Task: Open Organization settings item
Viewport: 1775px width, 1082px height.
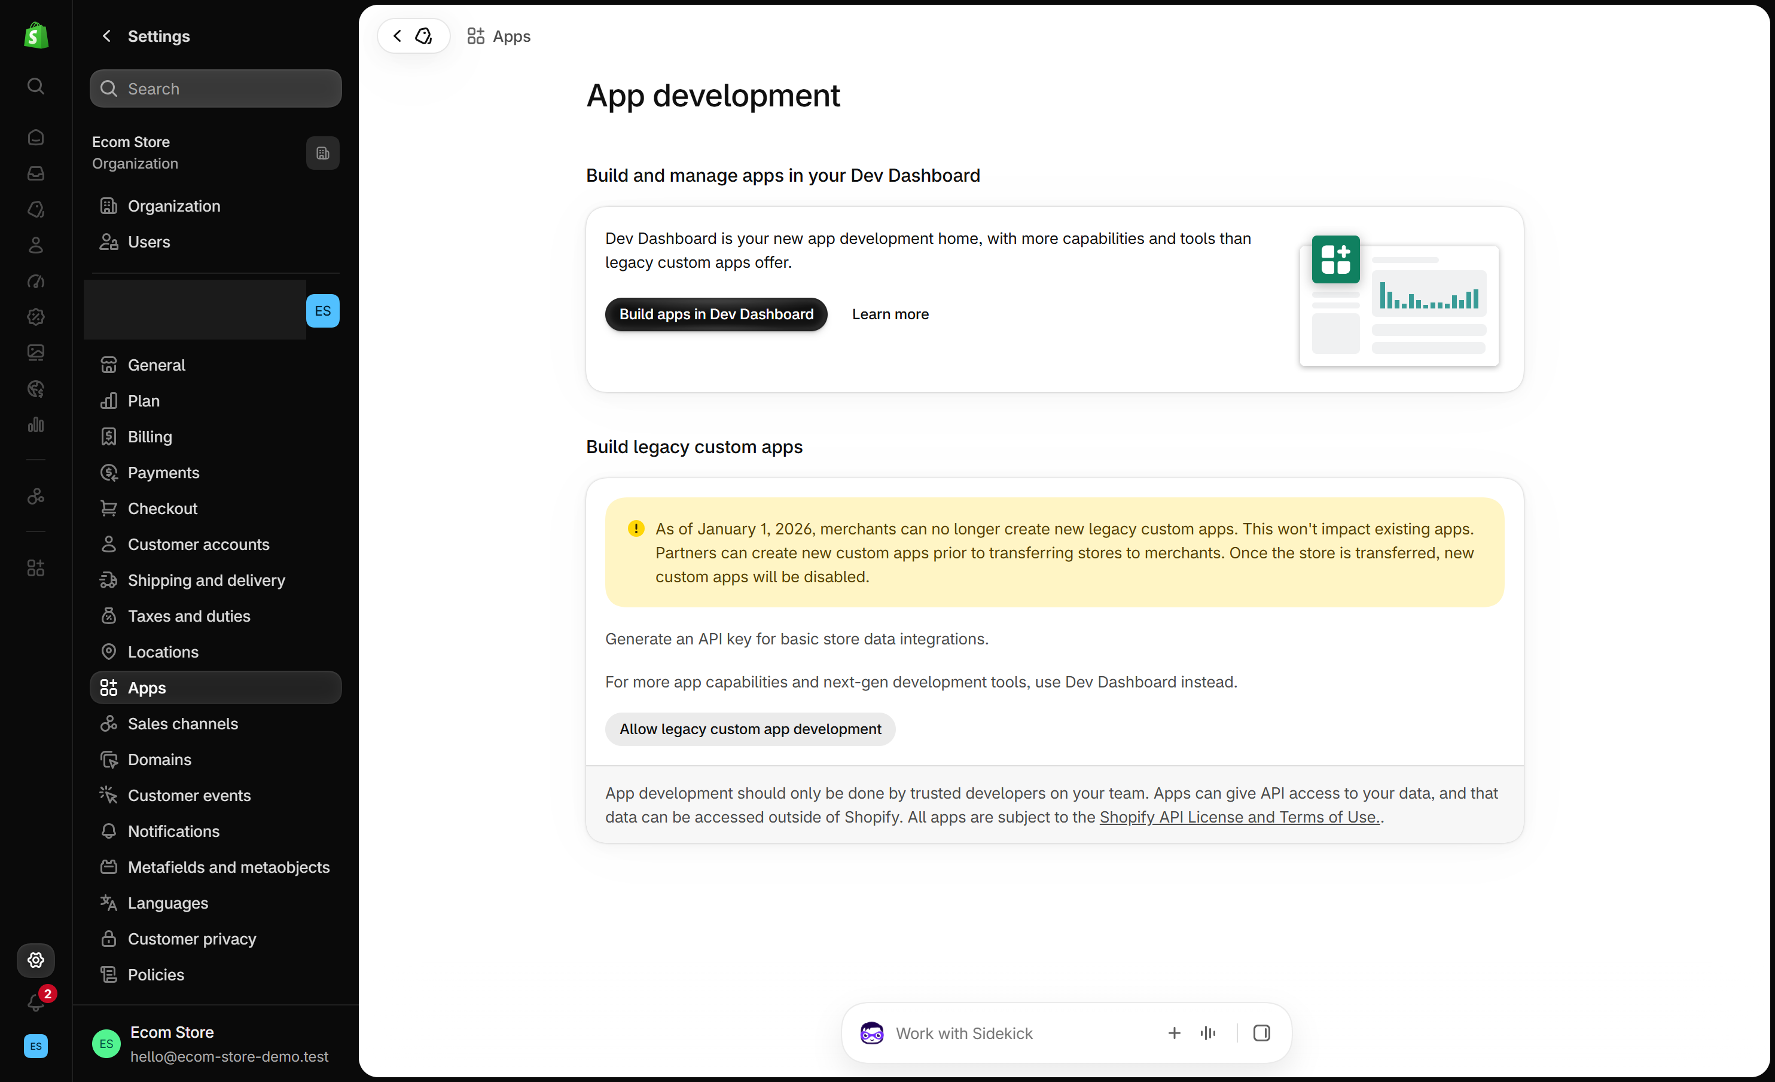Action: click(x=215, y=206)
